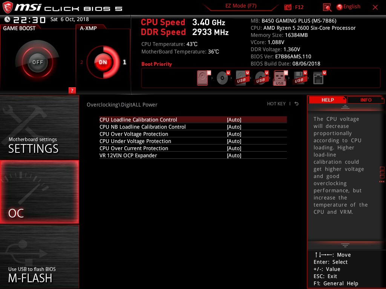The height and width of the screenshot is (289, 386).
Task: Open VR 12VIN OCP Expander value
Action: pos(234,155)
